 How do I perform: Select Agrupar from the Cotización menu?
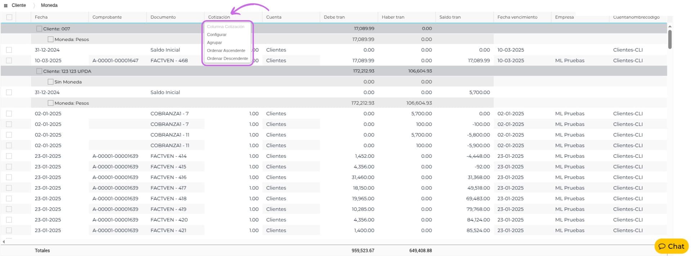tap(214, 42)
